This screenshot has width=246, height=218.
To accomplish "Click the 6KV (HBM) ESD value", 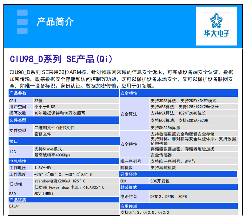I will 44,194.
